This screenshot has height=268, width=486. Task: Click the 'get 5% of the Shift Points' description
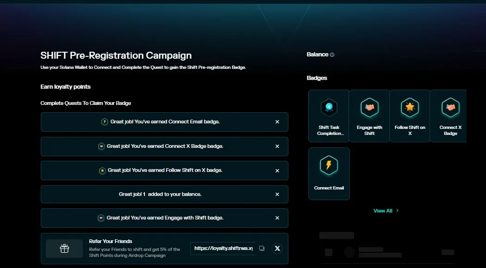point(135,252)
